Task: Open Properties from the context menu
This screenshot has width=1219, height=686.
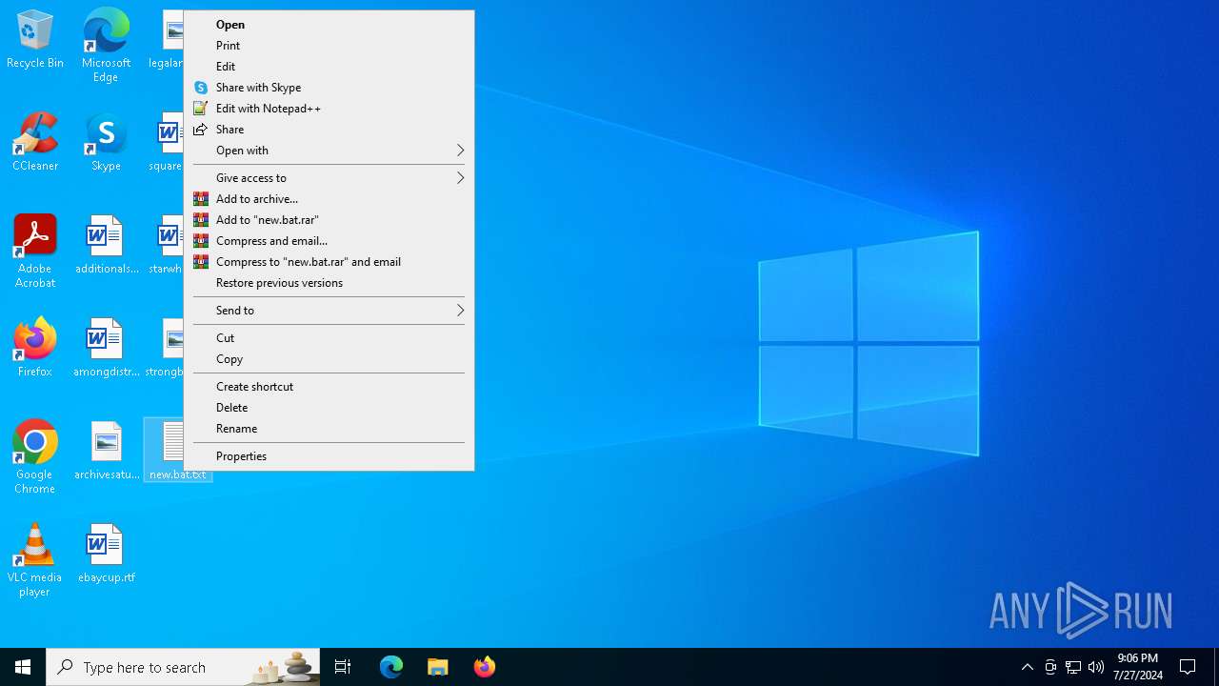Action: click(x=329, y=456)
